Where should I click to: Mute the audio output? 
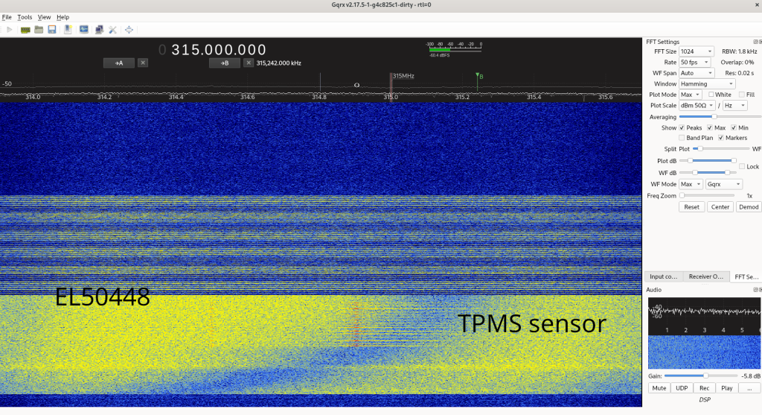coord(659,387)
